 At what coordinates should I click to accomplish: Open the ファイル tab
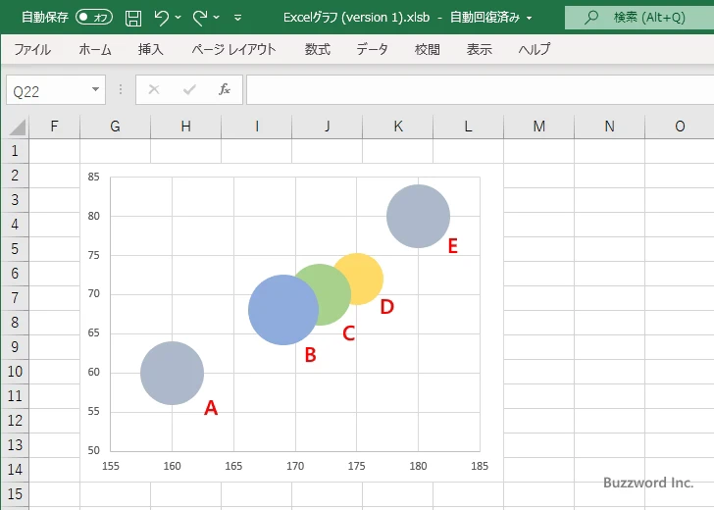(x=32, y=49)
